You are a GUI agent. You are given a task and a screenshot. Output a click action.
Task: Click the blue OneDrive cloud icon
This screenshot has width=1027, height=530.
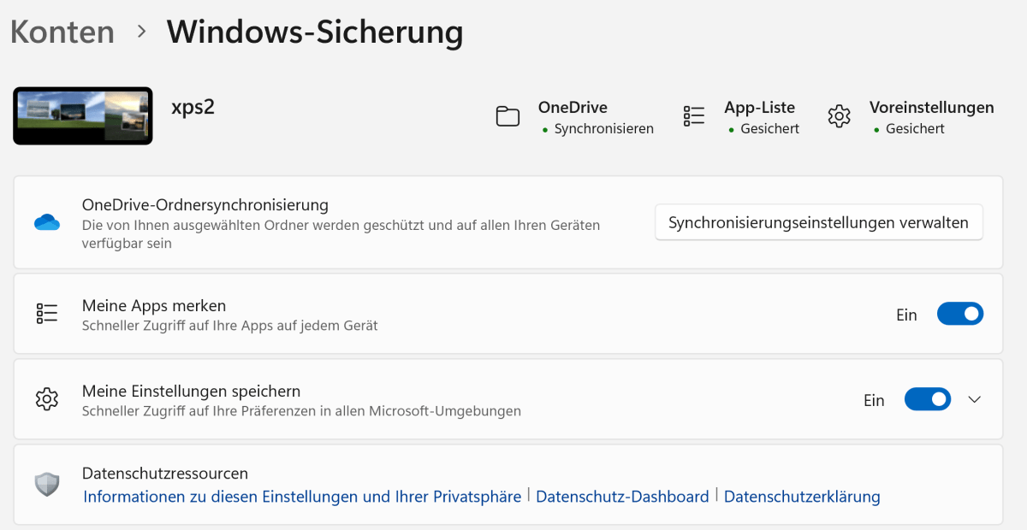pos(47,223)
